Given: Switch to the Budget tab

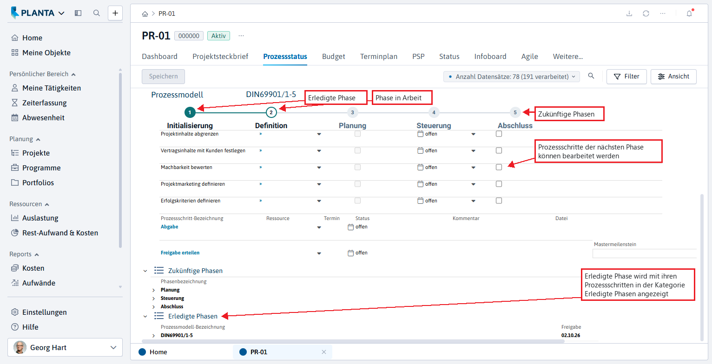Looking at the screenshot, I should (334, 57).
